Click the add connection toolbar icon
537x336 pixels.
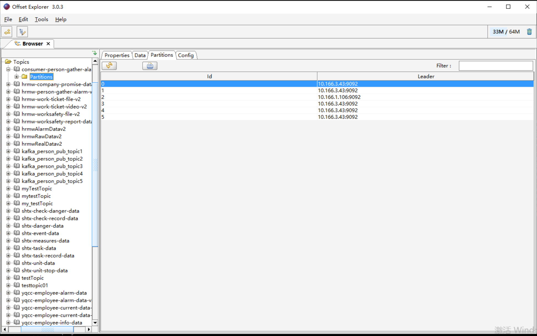tap(7, 32)
